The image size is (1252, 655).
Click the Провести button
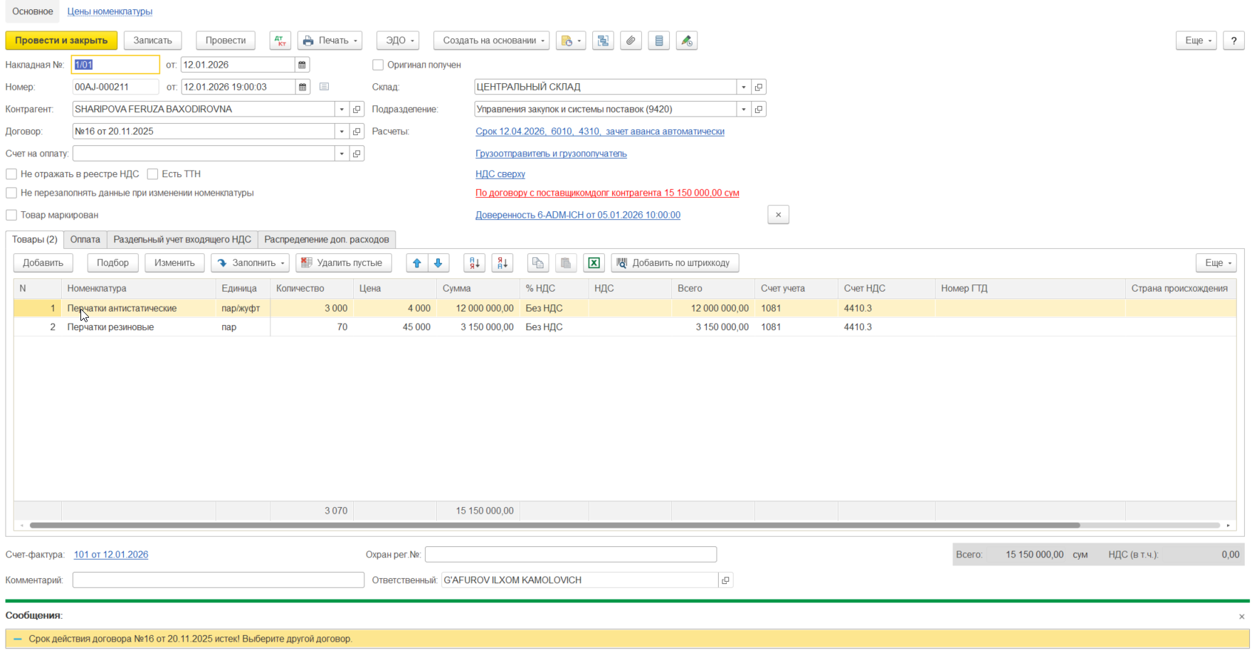click(x=226, y=41)
